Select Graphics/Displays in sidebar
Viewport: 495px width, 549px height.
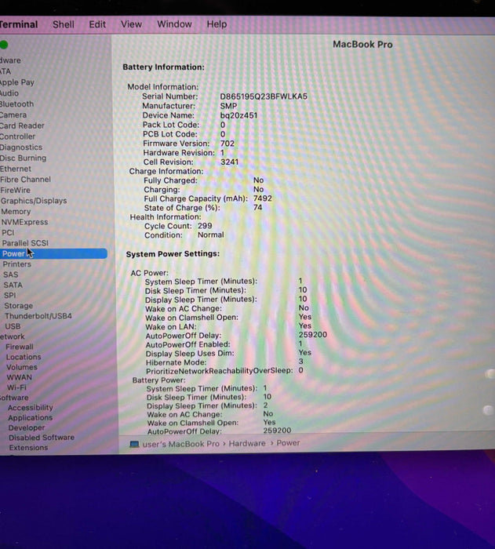click(x=34, y=201)
